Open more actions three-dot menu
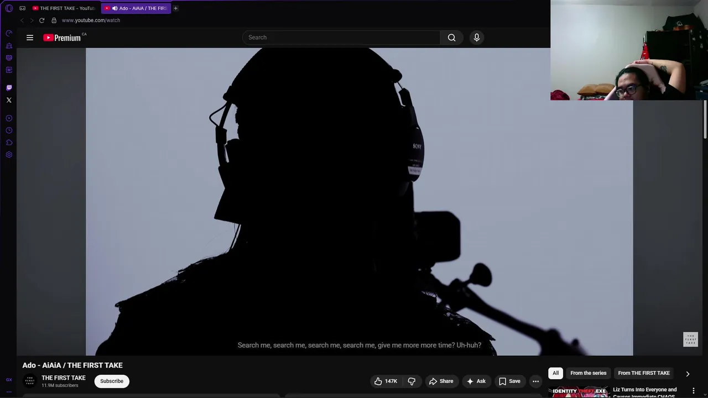The image size is (708, 398). [535, 381]
